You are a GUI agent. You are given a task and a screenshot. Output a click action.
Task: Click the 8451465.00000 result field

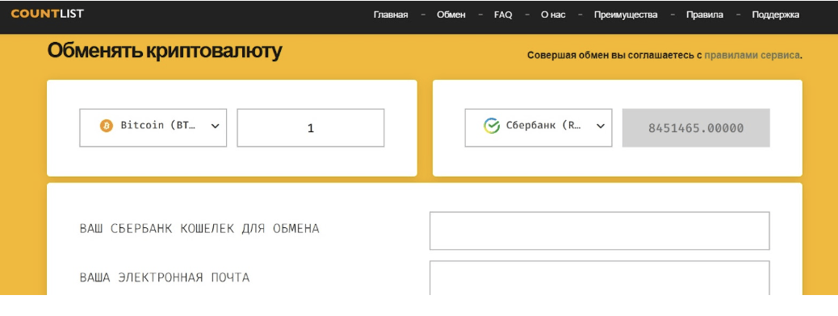point(696,127)
